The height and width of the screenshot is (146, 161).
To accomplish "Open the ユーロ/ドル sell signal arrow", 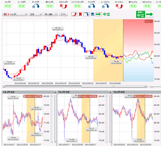I will coord(105,6).
